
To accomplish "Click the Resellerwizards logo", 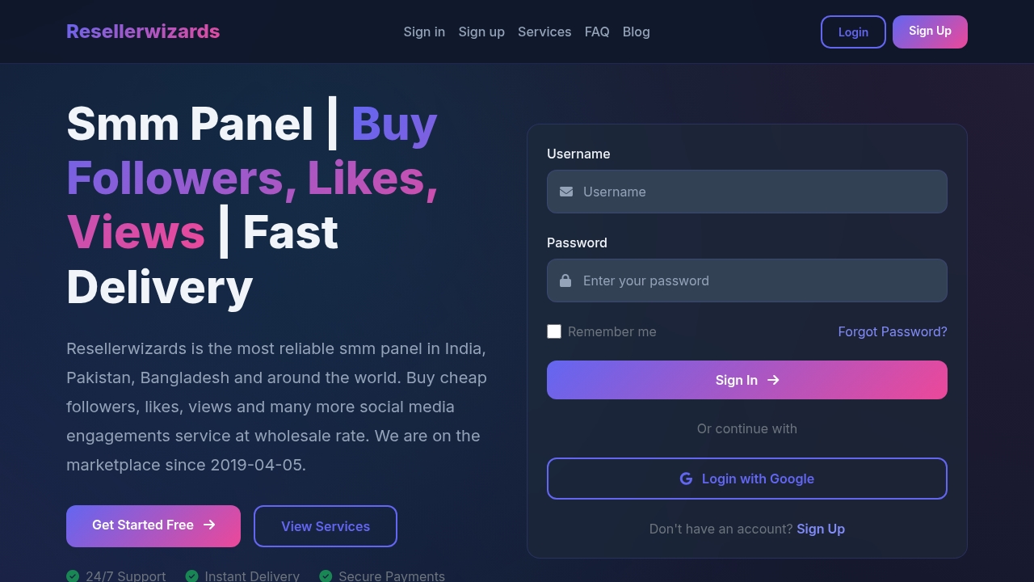I will 143,32.
